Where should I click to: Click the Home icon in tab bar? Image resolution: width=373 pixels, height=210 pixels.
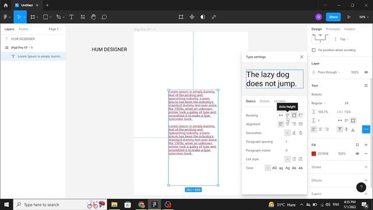coord(6,5)
